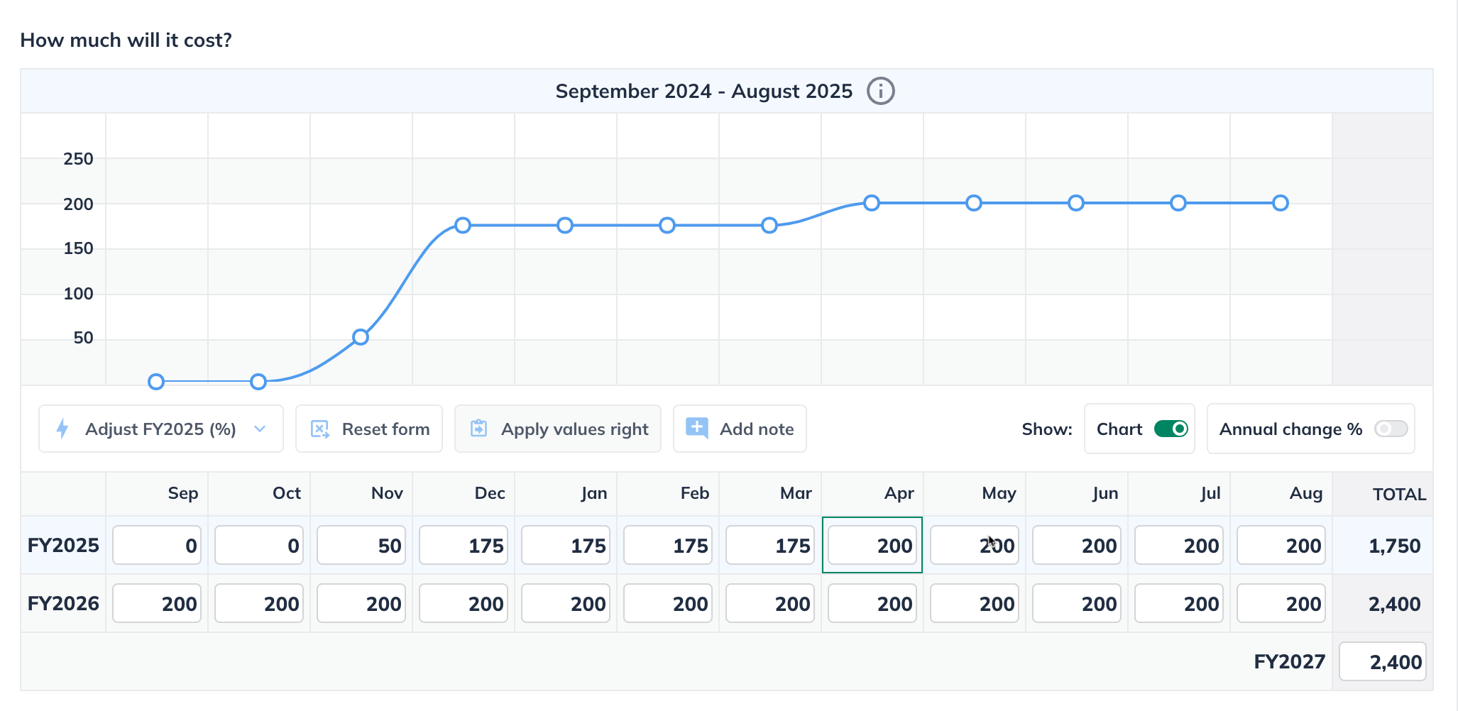This screenshot has width=1458, height=711.
Task: Click the Apply values right clipboard icon
Action: coord(479,429)
